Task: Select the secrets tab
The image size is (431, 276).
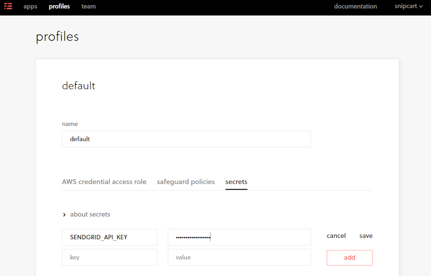Action: point(236,182)
